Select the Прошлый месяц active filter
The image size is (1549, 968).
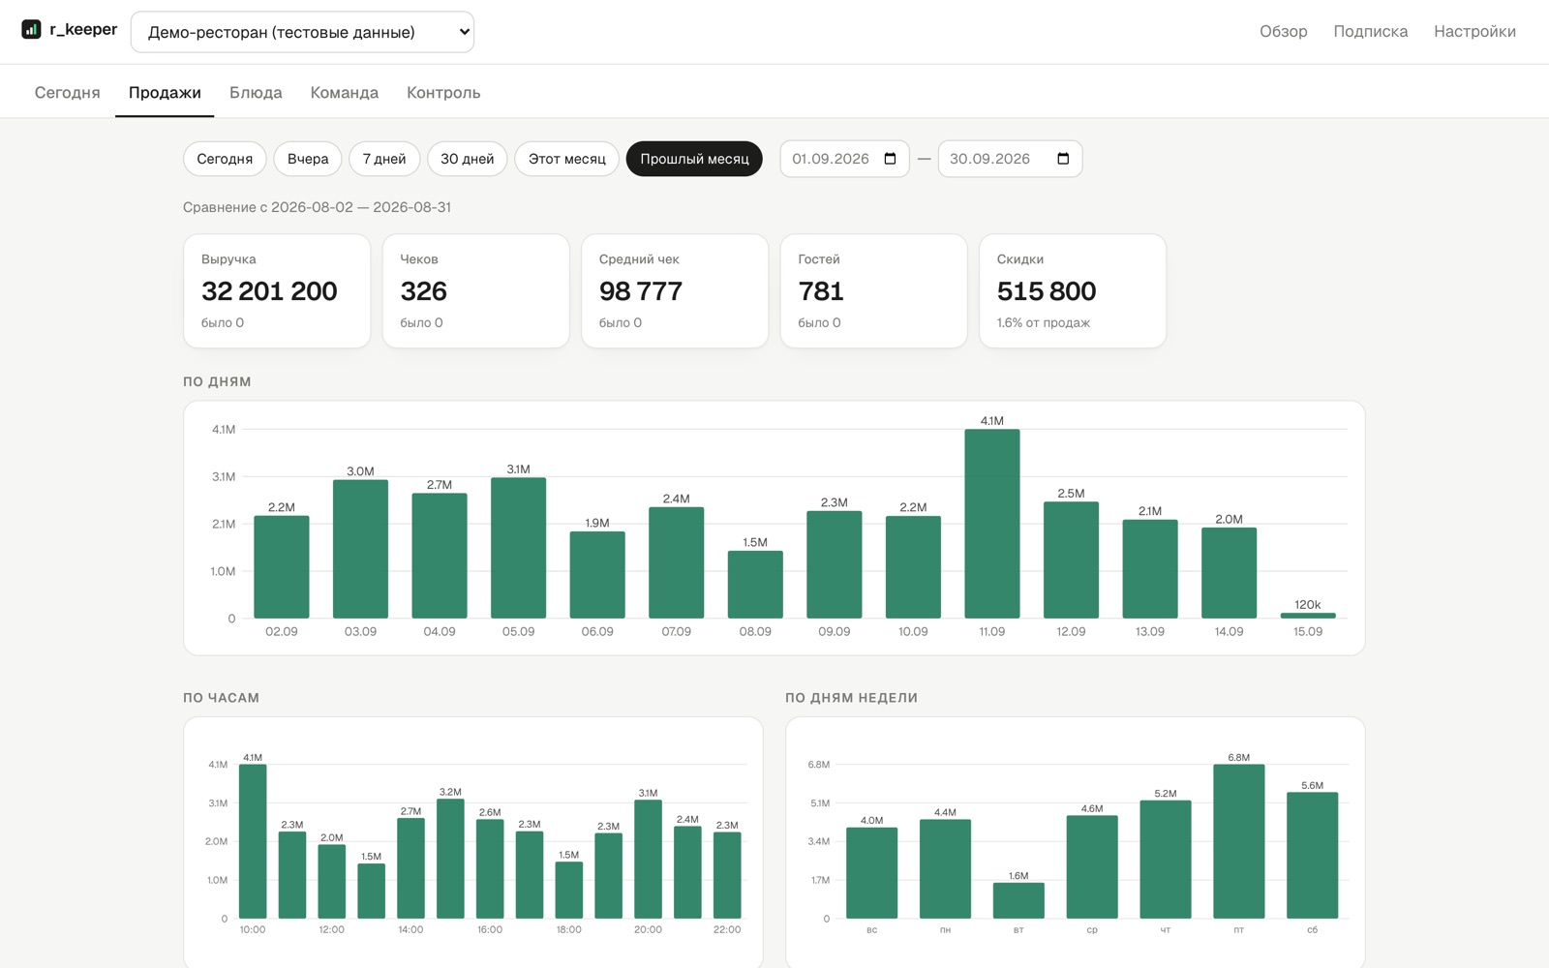coord(694,159)
